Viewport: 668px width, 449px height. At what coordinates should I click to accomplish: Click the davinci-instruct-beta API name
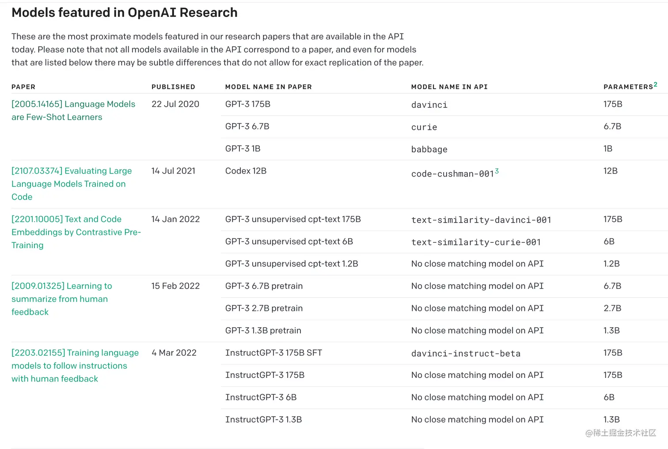tap(466, 354)
